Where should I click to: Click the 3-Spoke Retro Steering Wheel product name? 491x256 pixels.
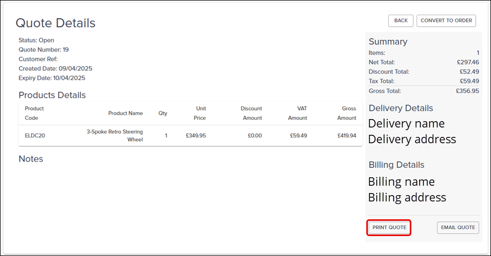click(115, 135)
